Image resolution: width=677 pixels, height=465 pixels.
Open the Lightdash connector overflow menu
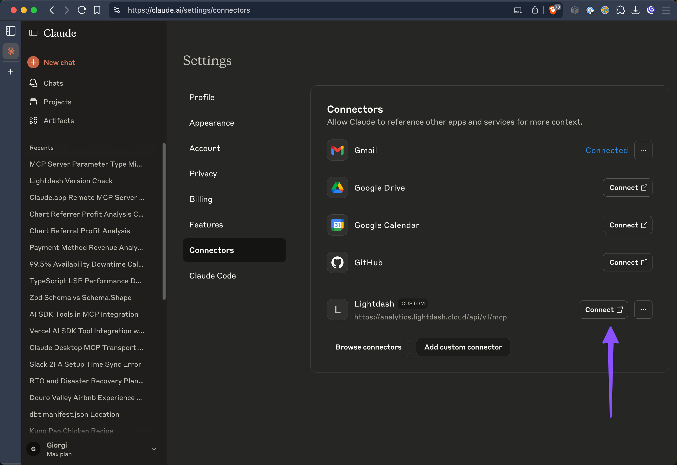pos(643,309)
